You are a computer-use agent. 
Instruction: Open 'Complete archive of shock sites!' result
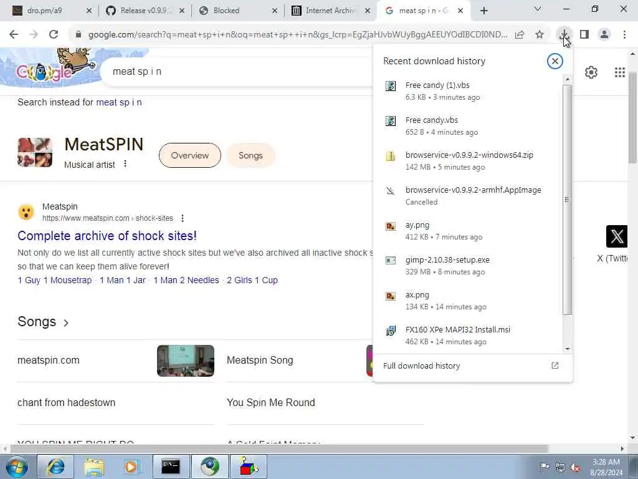tap(107, 235)
